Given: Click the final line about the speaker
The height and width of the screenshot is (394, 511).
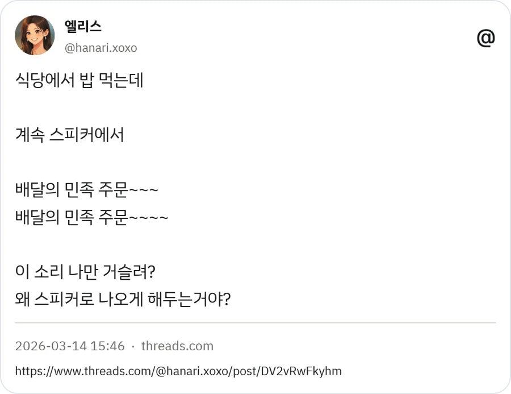Looking at the screenshot, I should pos(122,299).
